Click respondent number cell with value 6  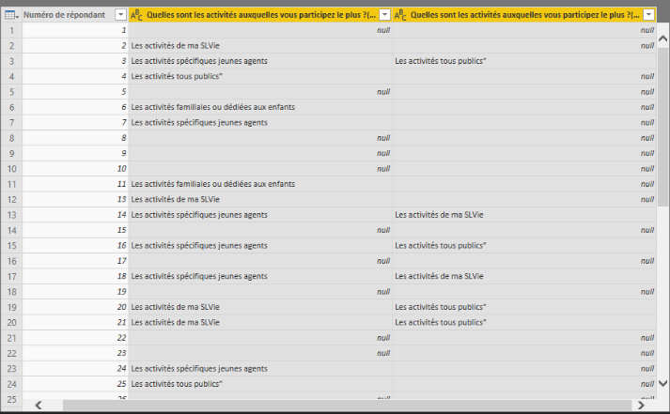(75, 107)
